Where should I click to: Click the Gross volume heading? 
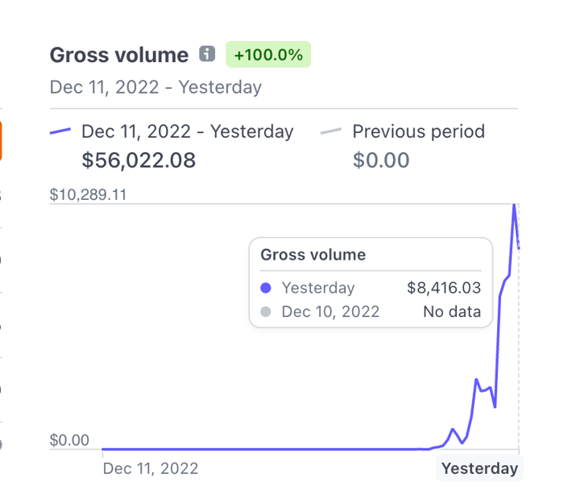pyautogui.click(x=119, y=55)
